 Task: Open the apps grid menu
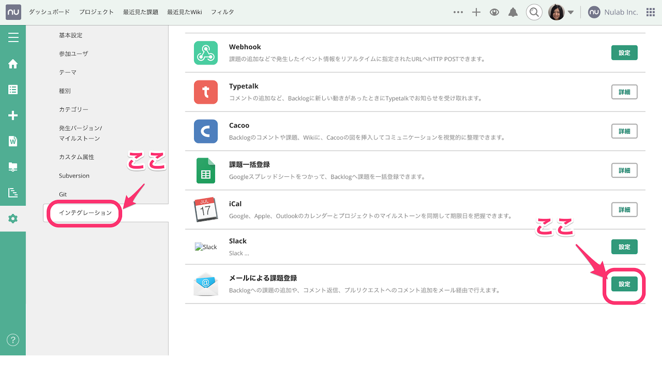pos(651,12)
